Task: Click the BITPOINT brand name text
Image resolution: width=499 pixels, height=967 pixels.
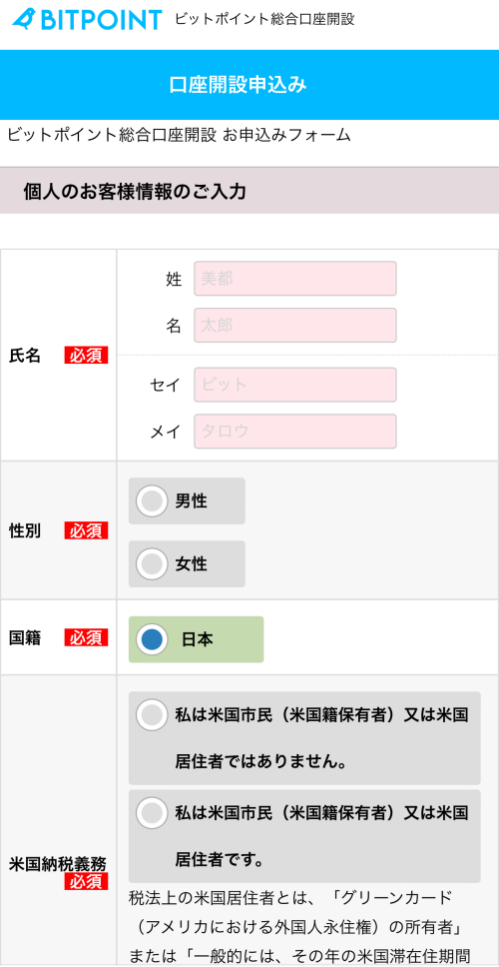Action: pos(102,20)
